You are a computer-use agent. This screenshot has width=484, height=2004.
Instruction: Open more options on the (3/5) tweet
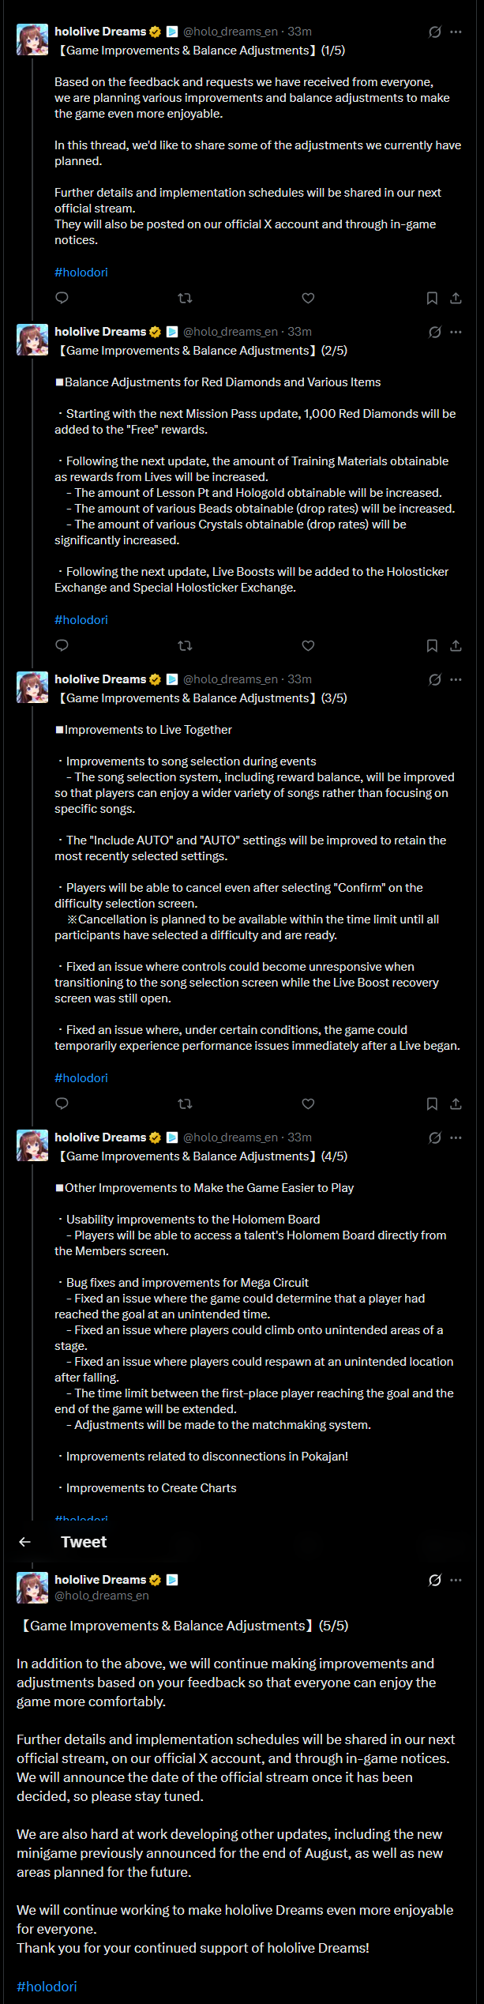pos(456,679)
